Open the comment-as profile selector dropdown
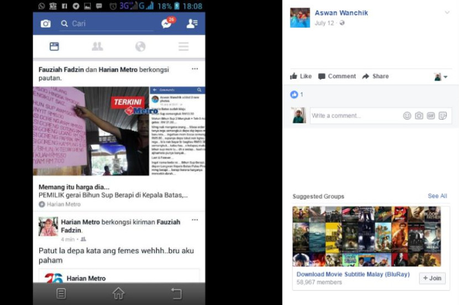Viewport: 459px width, 305px height. point(441,77)
